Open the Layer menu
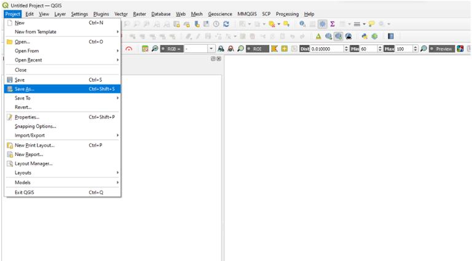Viewport: 472px width, 261px height. pos(60,14)
